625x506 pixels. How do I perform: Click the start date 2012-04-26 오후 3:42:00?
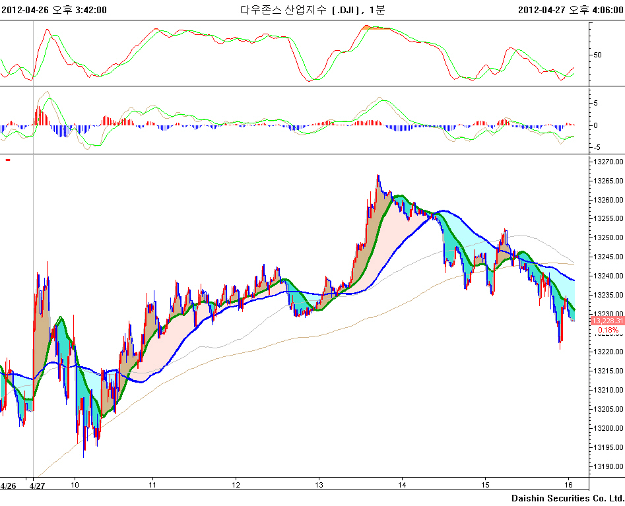tap(54, 9)
